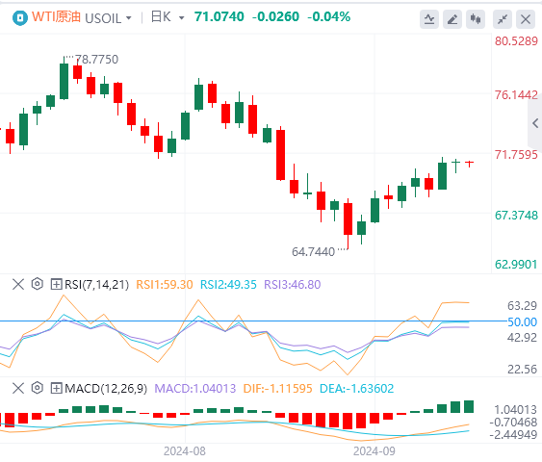Expand the RSI panel with plus icon
Screen dimensions: 542x462
(x=56, y=285)
